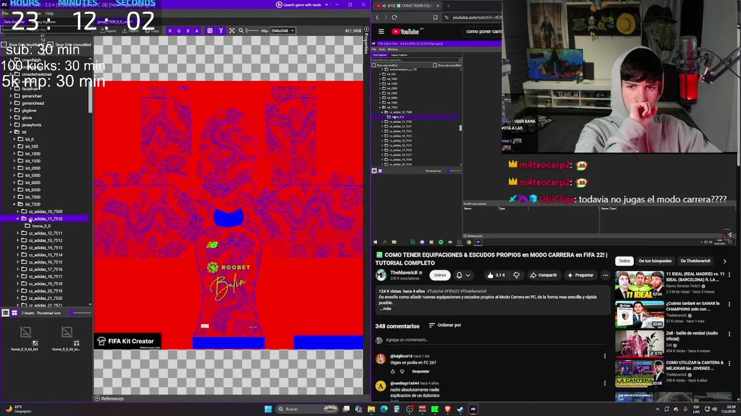Like the video with 3.1 K likes
The image size is (741, 416).
[497, 275]
